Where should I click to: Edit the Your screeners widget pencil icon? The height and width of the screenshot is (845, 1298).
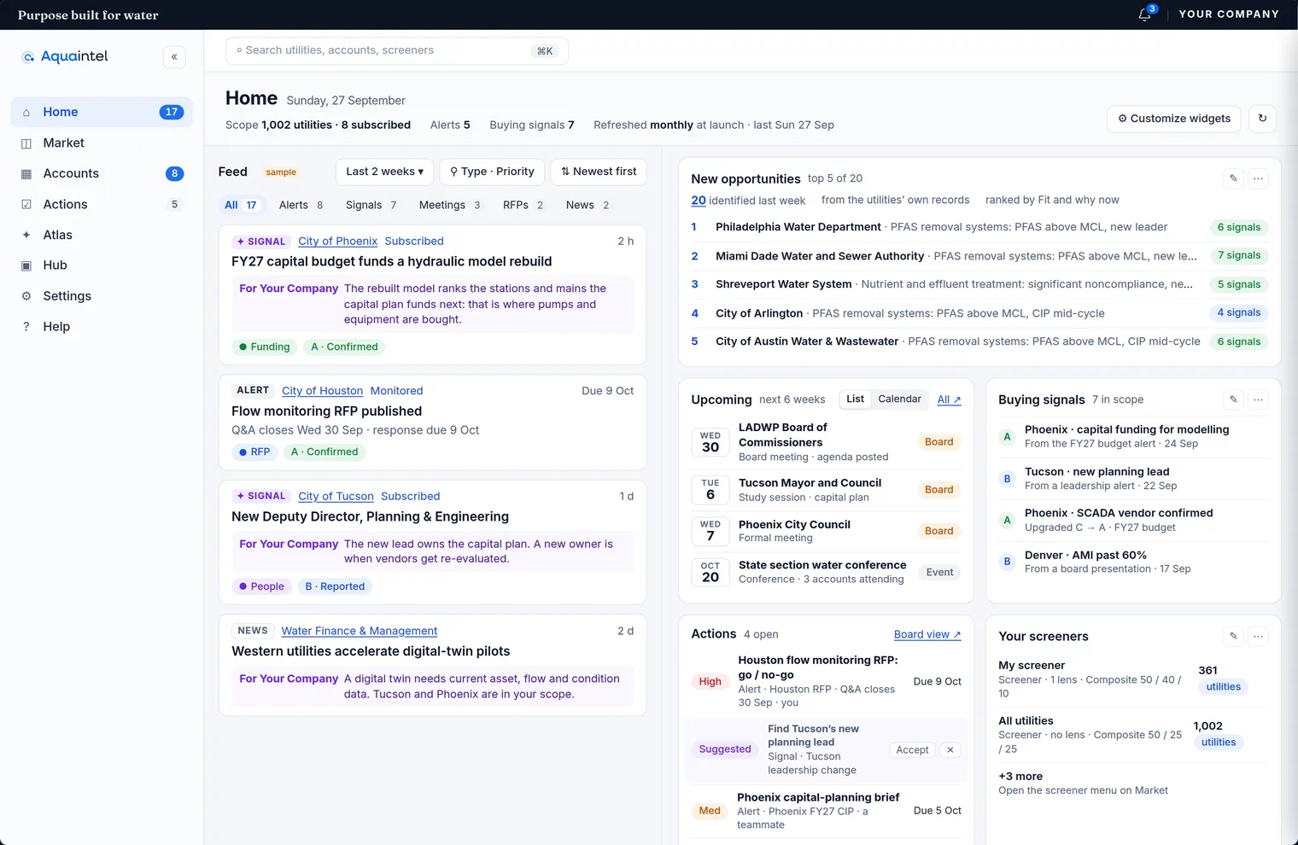coord(1233,636)
